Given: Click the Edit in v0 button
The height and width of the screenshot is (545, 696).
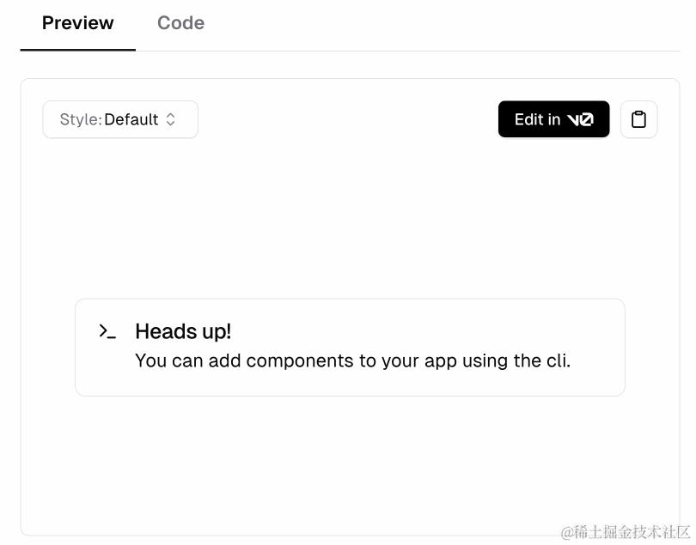Looking at the screenshot, I should click(x=553, y=119).
